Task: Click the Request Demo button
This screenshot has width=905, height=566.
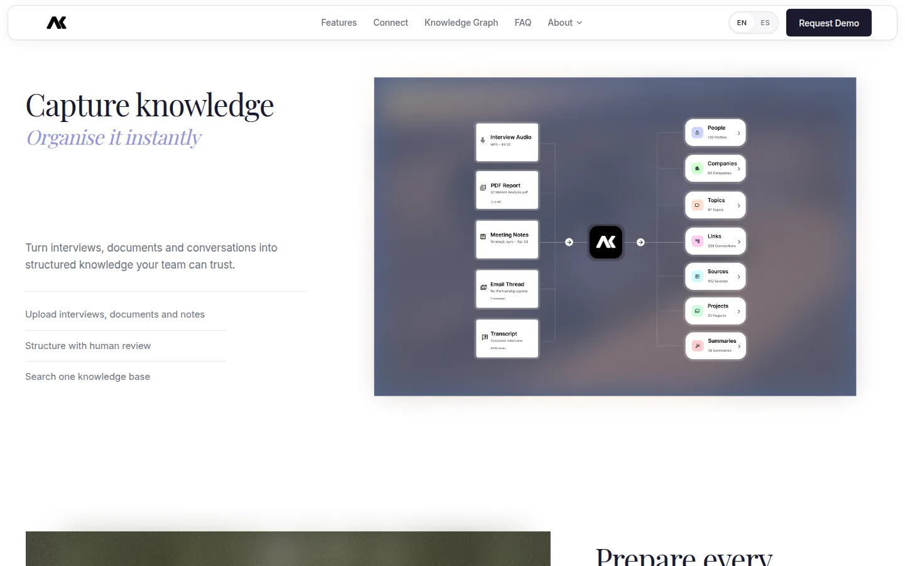Action: 829,23
